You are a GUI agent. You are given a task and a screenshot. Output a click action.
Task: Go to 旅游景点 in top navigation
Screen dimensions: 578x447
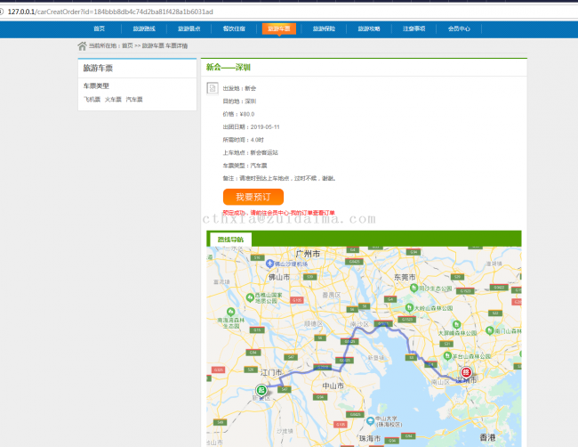pyautogui.click(x=189, y=28)
